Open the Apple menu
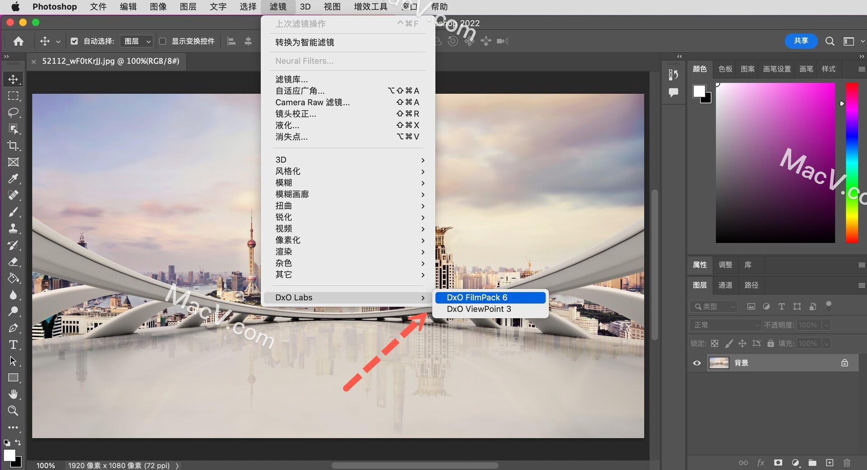This screenshot has height=470, width=867. pos(15,7)
